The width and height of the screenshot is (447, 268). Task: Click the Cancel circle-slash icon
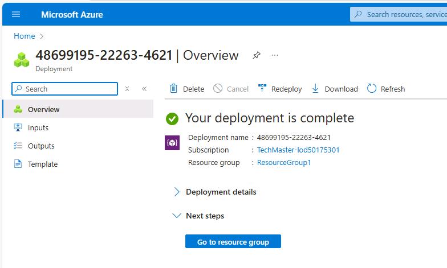pyautogui.click(x=218, y=89)
